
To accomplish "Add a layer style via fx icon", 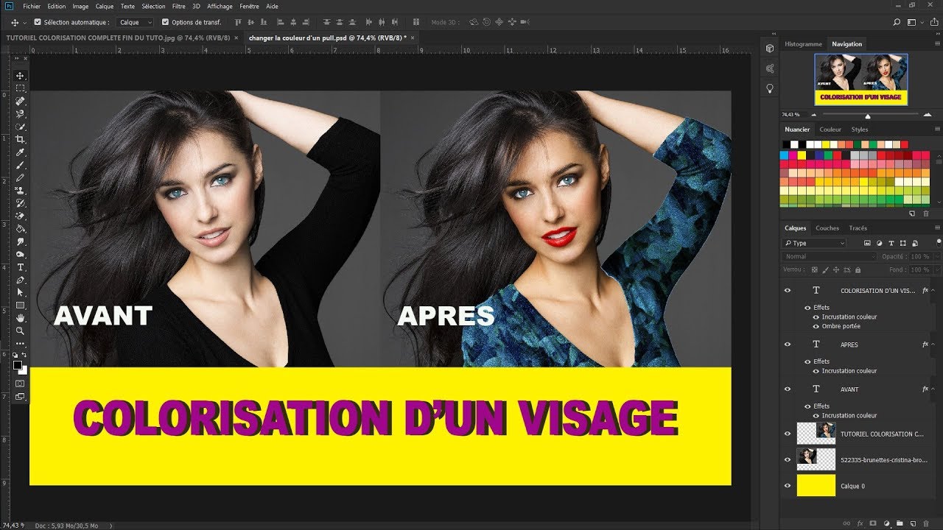I will (x=859, y=523).
